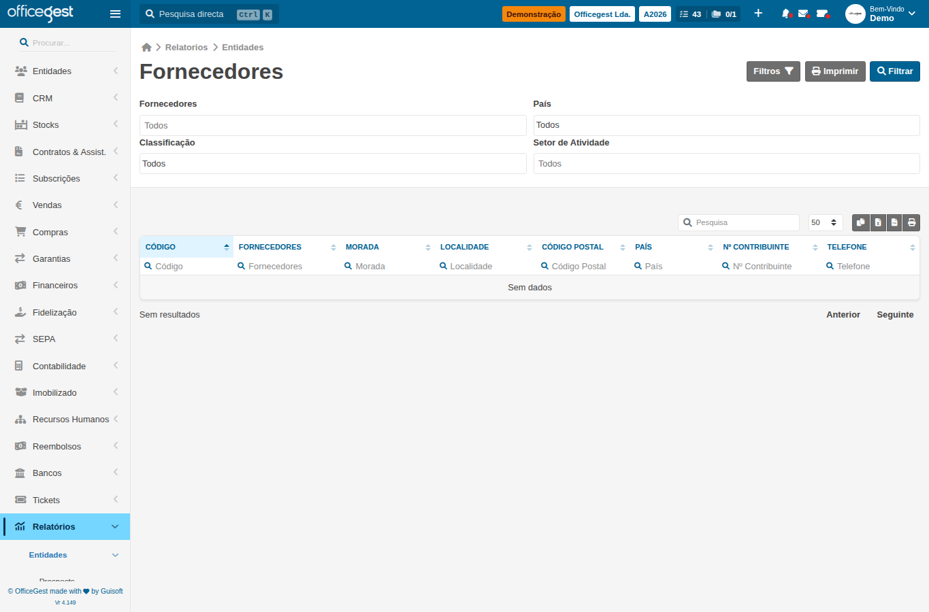Image resolution: width=929 pixels, height=612 pixels.
Task: Click the copy table export icon
Action: [x=861, y=222]
